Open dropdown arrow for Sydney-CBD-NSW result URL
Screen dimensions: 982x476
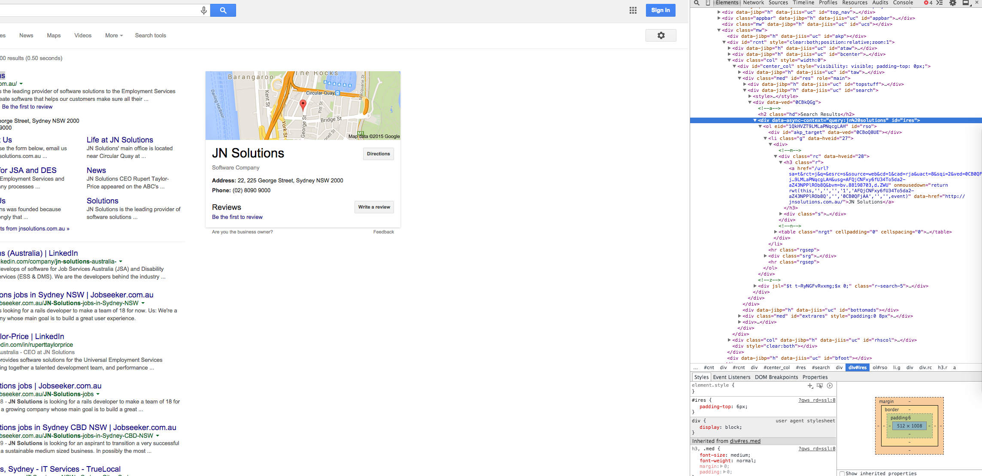[x=158, y=436]
